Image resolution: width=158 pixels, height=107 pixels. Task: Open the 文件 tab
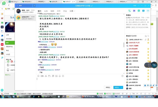pyautogui.click(x=59, y=11)
